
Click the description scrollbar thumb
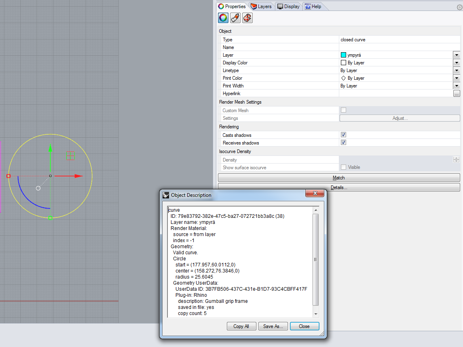click(316, 260)
